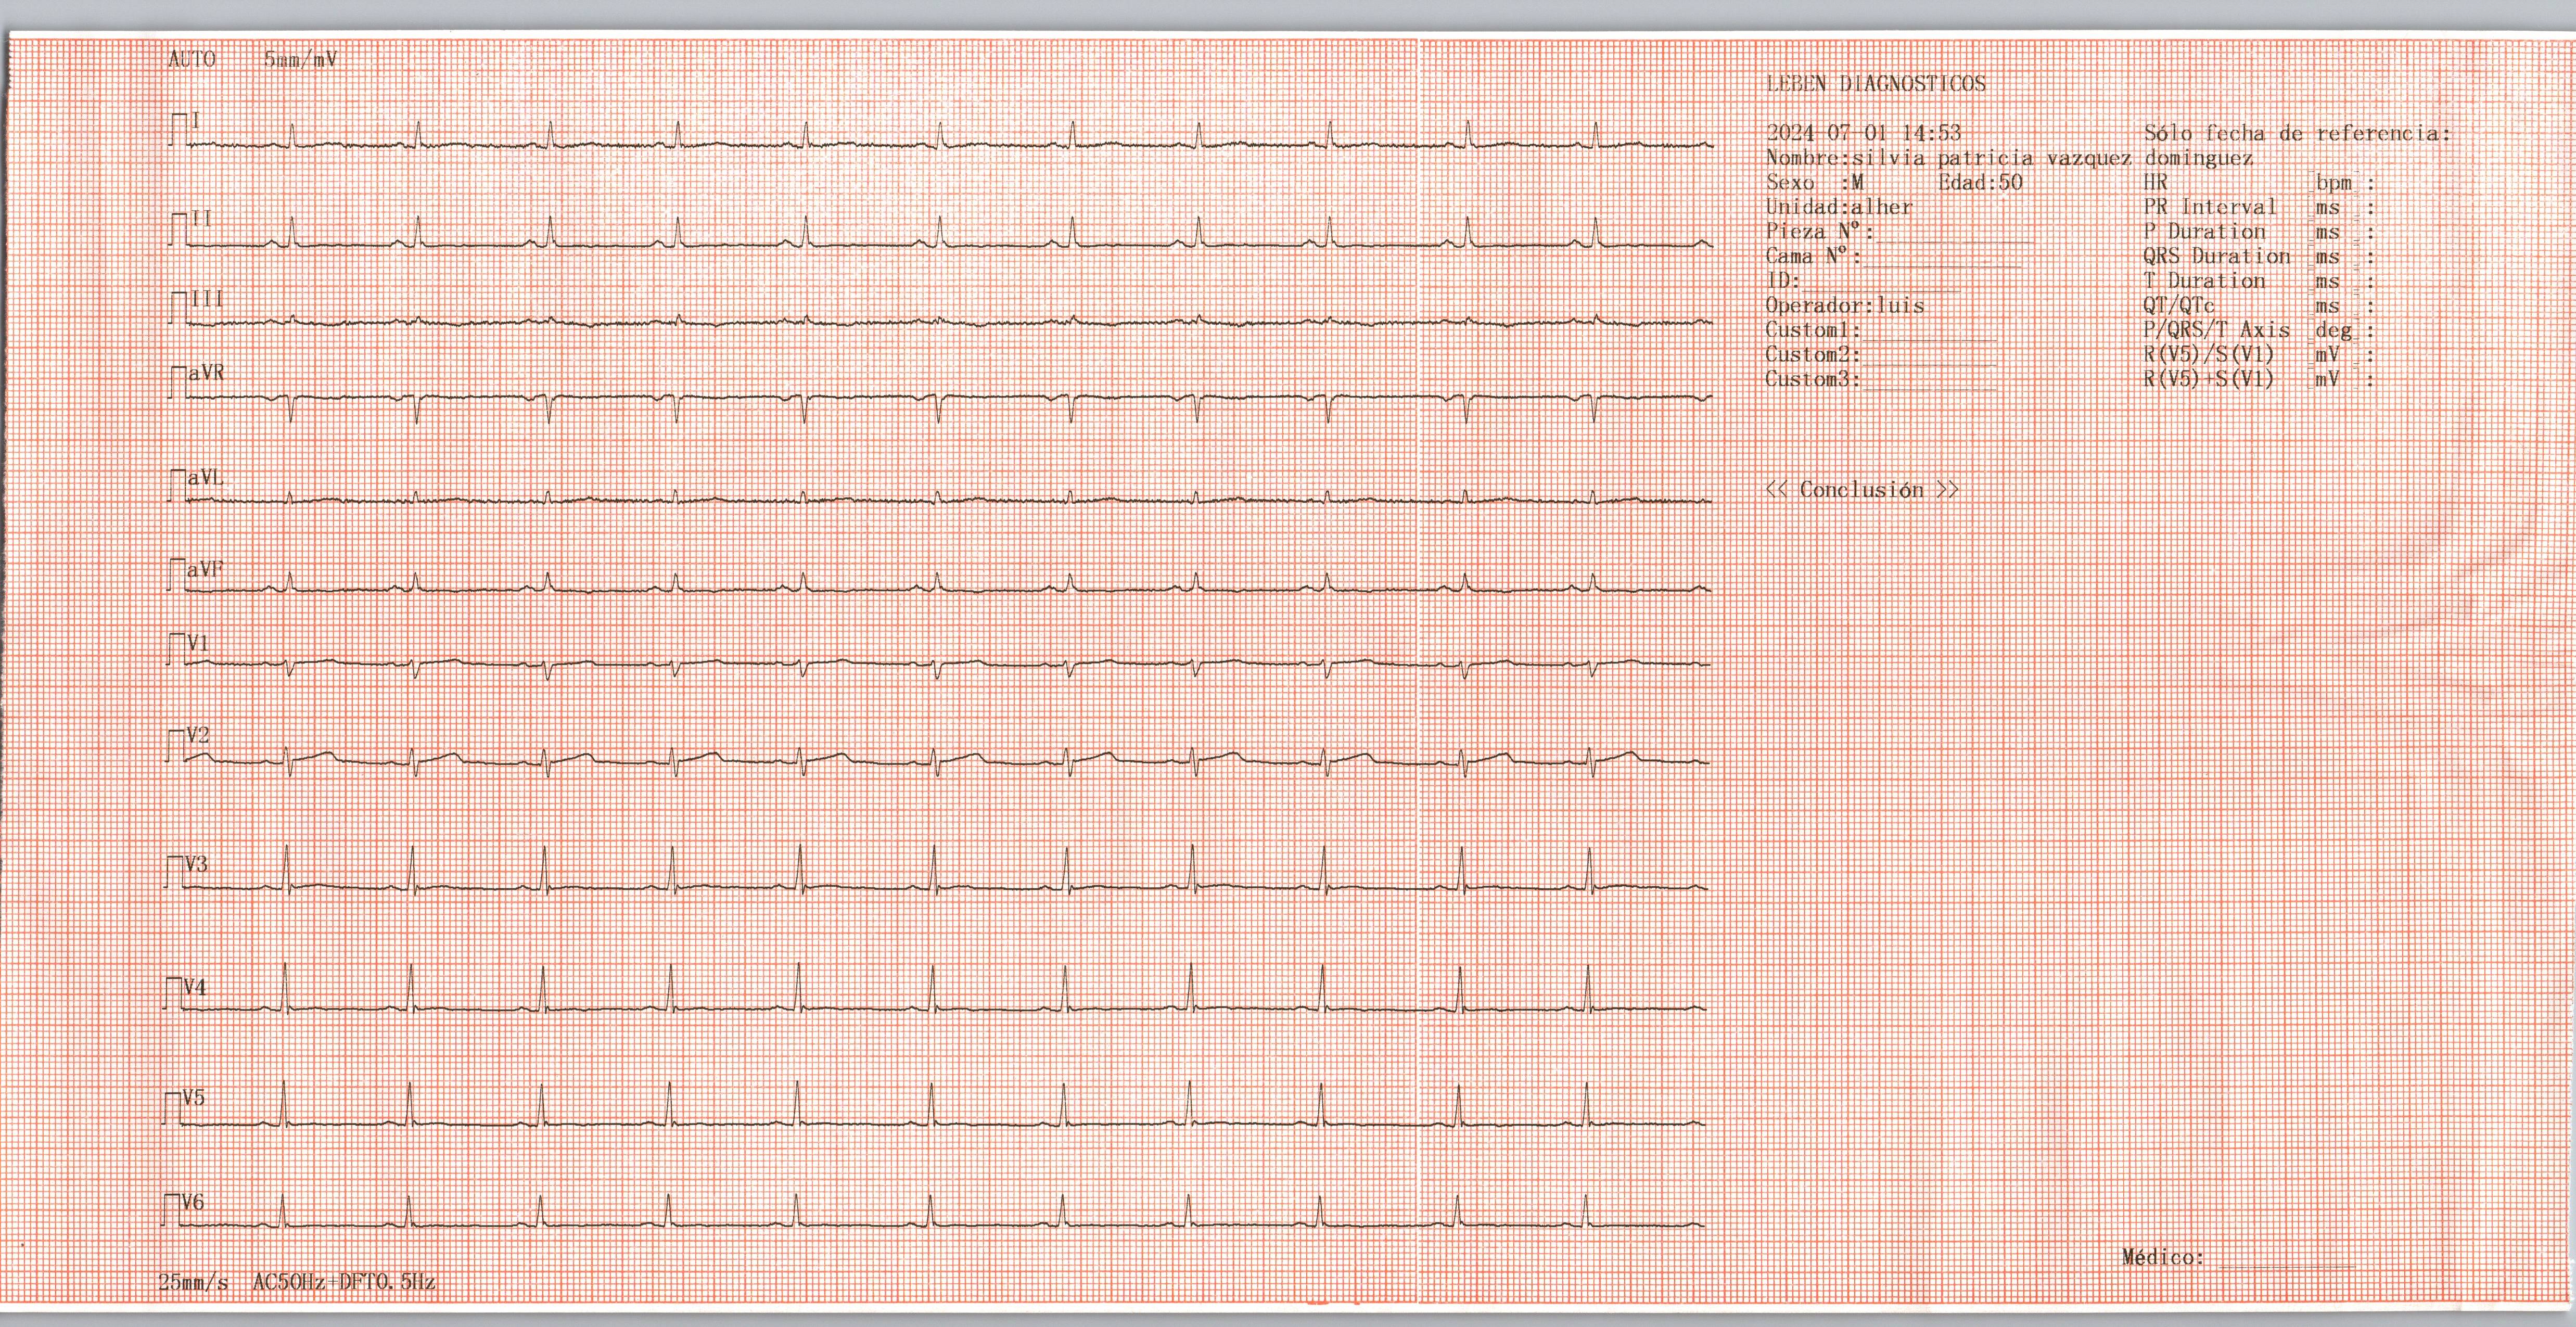Viewport: 2576px width, 1327px height.
Task: Click the Sexo :M field
Action: (x=1815, y=182)
